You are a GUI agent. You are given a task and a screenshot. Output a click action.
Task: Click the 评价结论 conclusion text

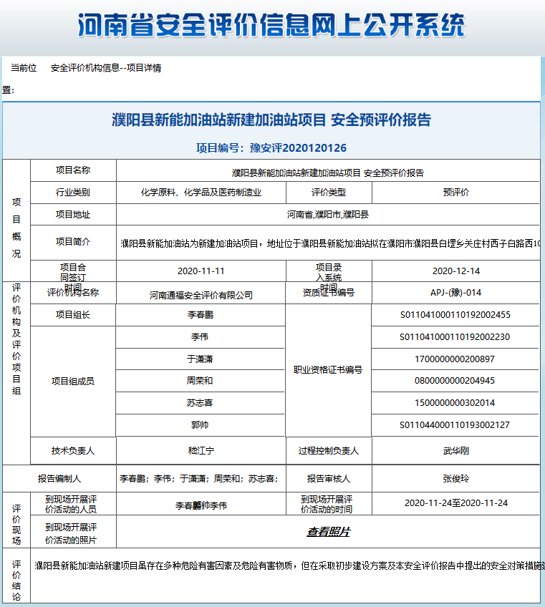tap(290, 566)
